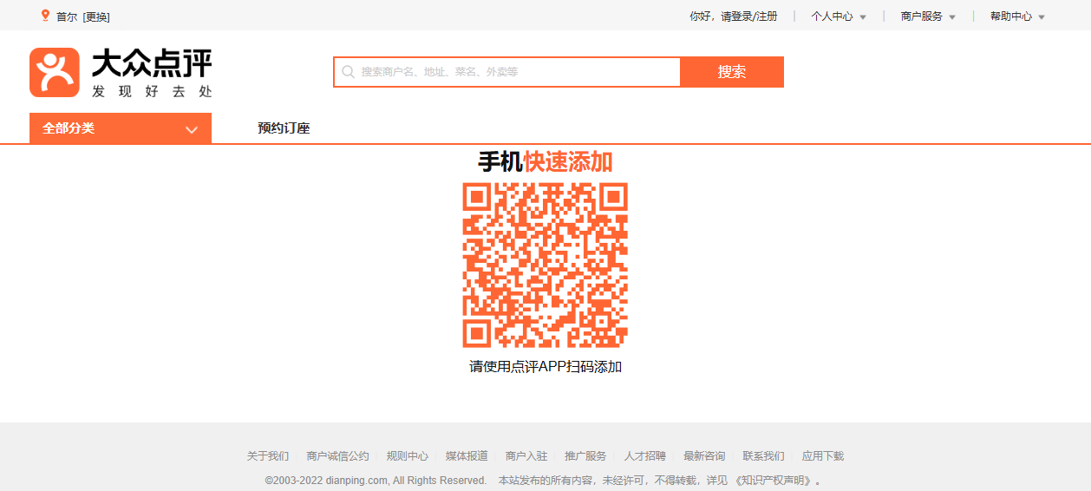Click the 手机快速添加 heading

[545, 161]
